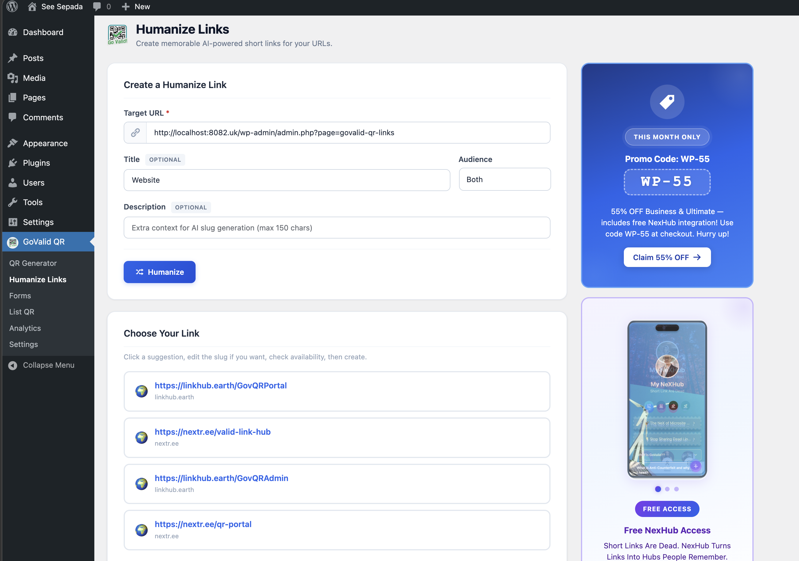Open the See Sepada home icon
The width and height of the screenshot is (799, 561).
pyautogui.click(x=32, y=7)
